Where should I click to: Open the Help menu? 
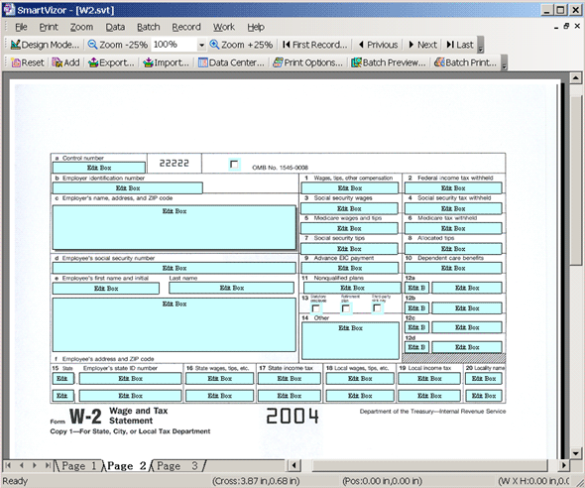[256, 27]
